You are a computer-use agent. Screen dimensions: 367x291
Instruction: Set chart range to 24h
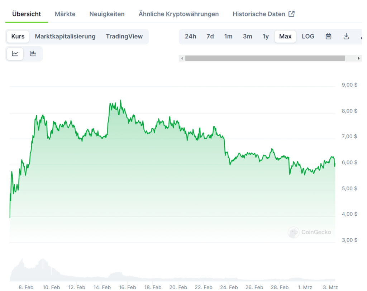[190, 36]
